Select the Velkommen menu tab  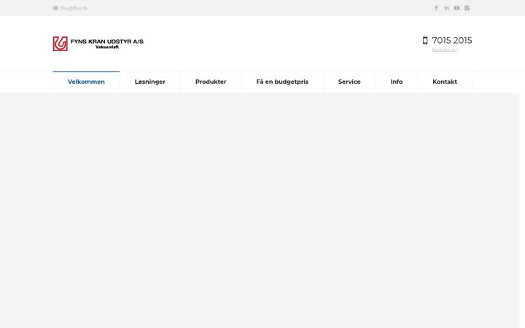86,82
